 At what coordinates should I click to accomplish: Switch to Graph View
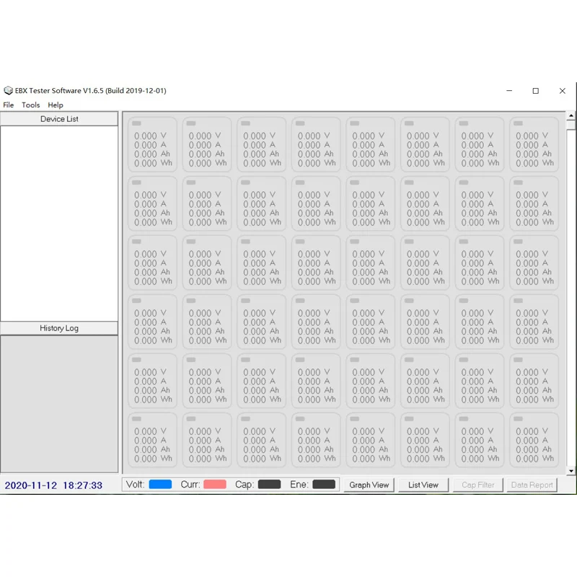369,485
